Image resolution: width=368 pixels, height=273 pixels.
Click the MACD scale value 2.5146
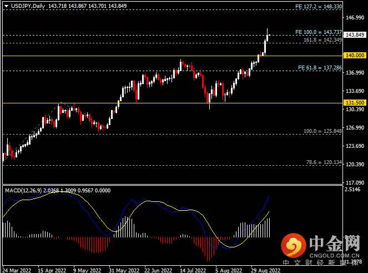tap(352, 190)
